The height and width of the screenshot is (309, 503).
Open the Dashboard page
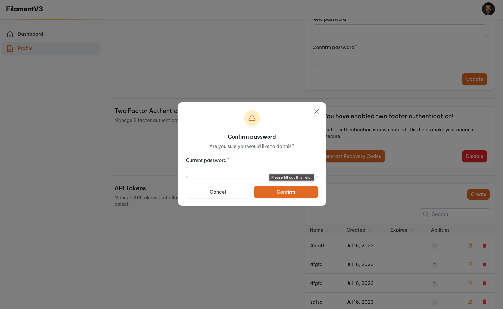[x=30, y=34]
